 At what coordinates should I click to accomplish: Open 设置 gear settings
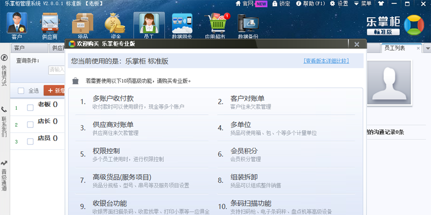(x=339, y=4)
